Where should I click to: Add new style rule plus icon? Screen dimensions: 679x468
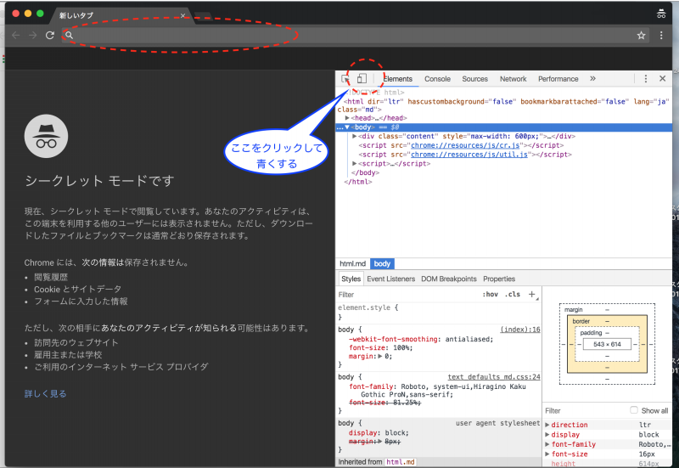click(x=532, y=294)
